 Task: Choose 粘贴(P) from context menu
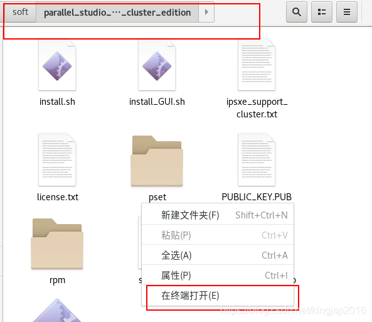pyautogui.click(x=218, y=235)
